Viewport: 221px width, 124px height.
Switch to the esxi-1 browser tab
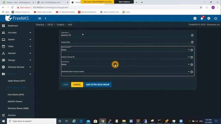53,2
